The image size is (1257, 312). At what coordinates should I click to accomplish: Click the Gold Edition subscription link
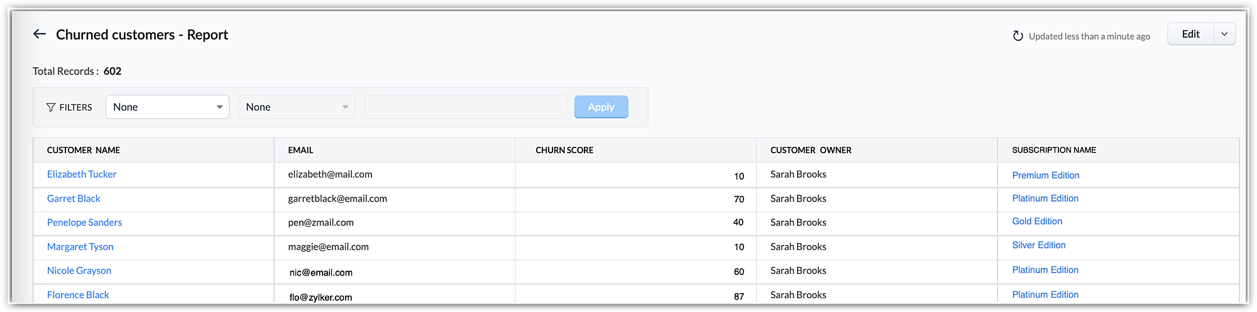point(1037,222)
